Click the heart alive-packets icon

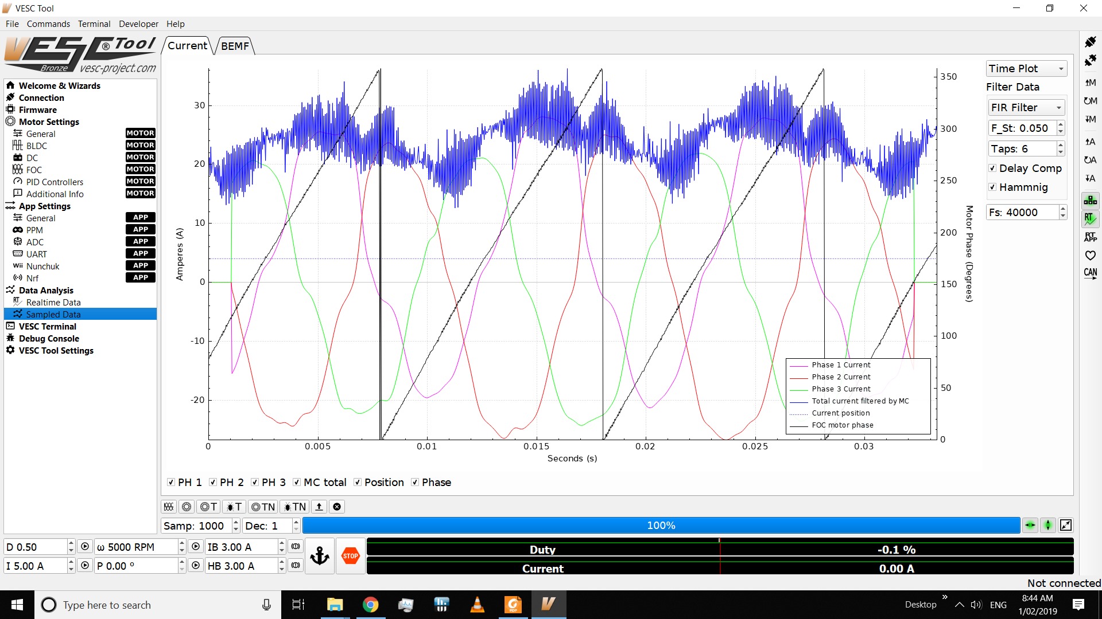point(1091,255)
